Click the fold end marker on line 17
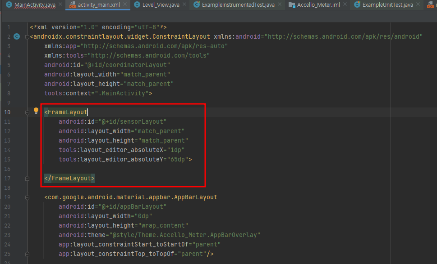Image resolution: width=437 pixels, height=264 pixels. tap(27, 179)
